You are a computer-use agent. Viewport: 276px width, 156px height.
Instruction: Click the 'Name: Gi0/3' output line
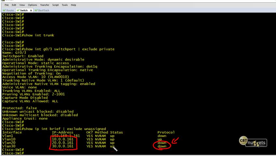pos(14,53)
